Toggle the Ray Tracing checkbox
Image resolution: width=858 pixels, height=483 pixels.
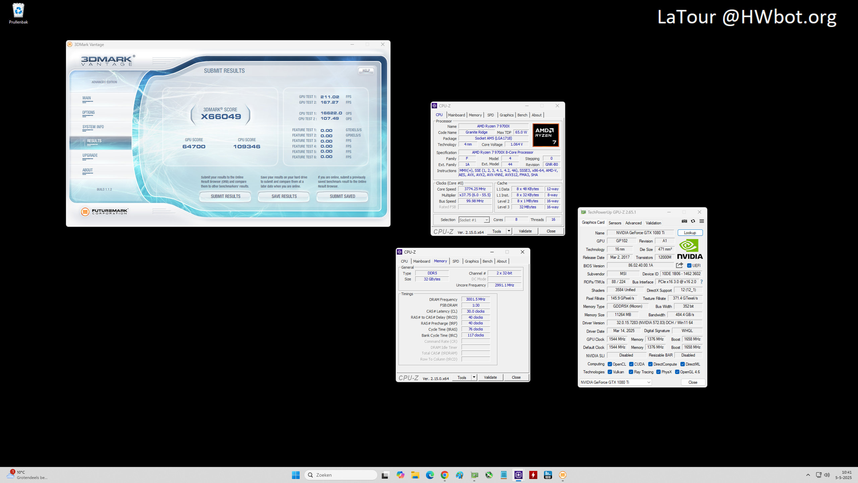(631, 372)
